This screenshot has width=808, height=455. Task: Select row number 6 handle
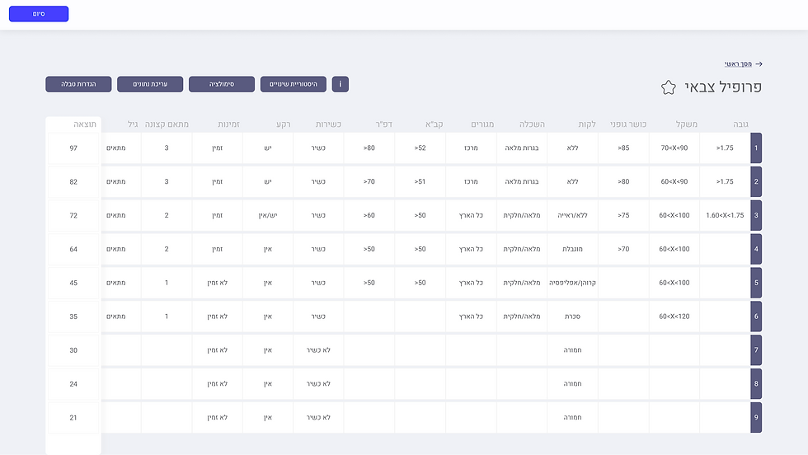[x=756, y=317]
